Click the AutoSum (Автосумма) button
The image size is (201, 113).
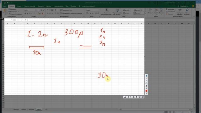point(171,9)
